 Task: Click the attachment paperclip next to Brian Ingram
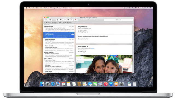87,46
